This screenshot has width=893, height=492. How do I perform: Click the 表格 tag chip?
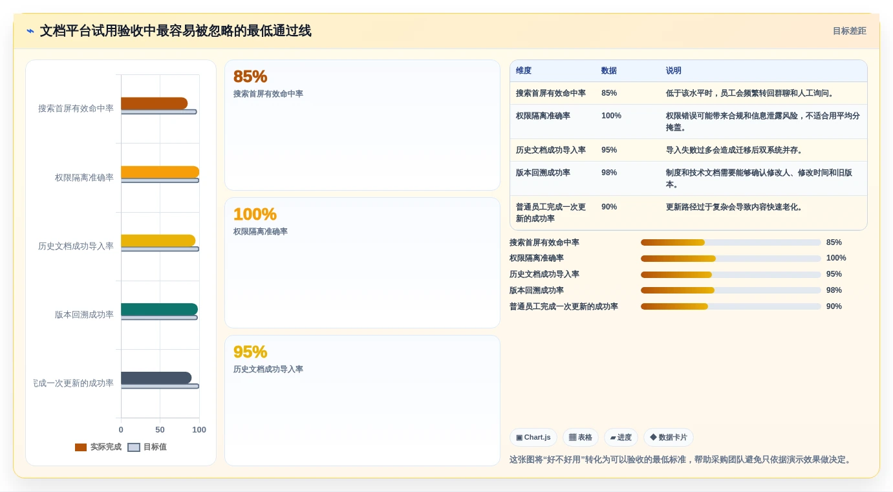coord(581,438)
